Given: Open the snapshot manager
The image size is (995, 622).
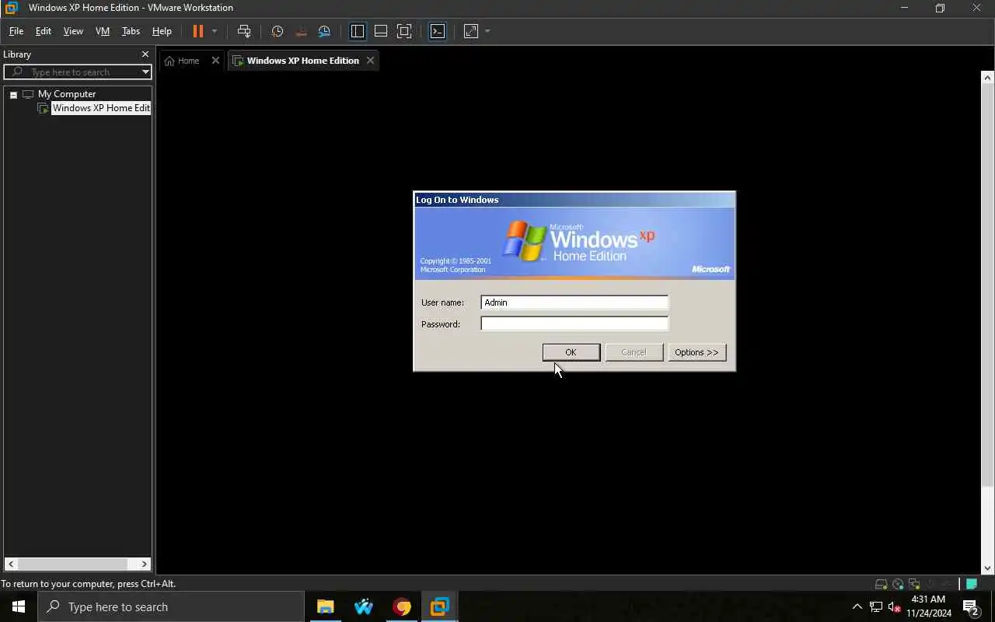Looking at the screenshot, I should 324,31.
